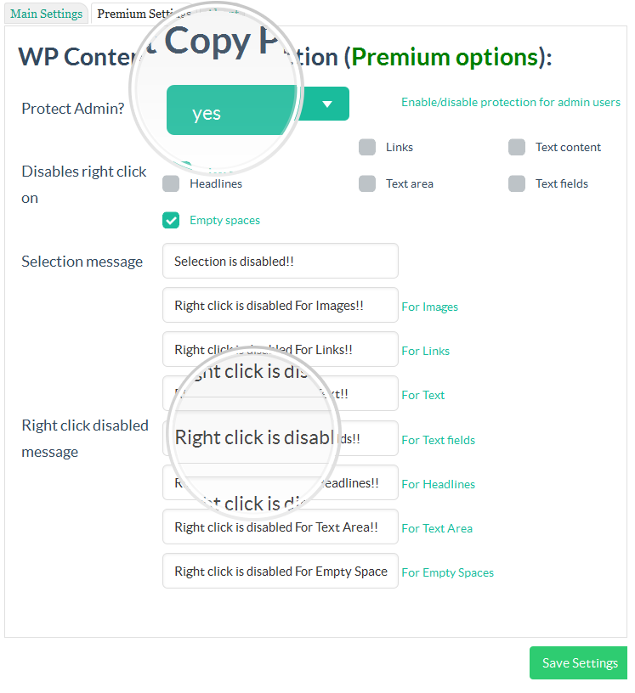
Task: Open the For Images settings link
Action: click(429, 307)
